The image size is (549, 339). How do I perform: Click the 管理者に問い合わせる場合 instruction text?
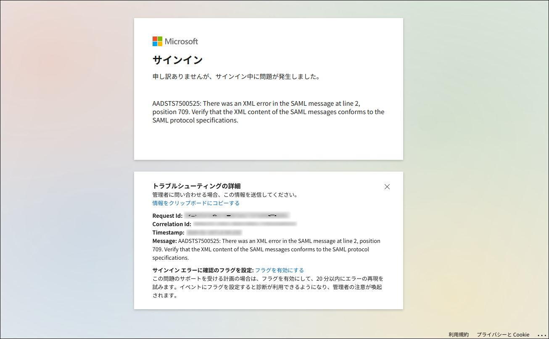pos(225,195)
